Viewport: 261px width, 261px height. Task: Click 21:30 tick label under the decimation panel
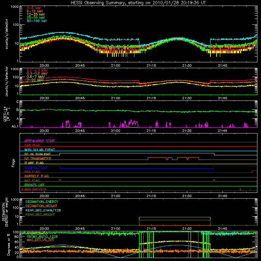187,228
